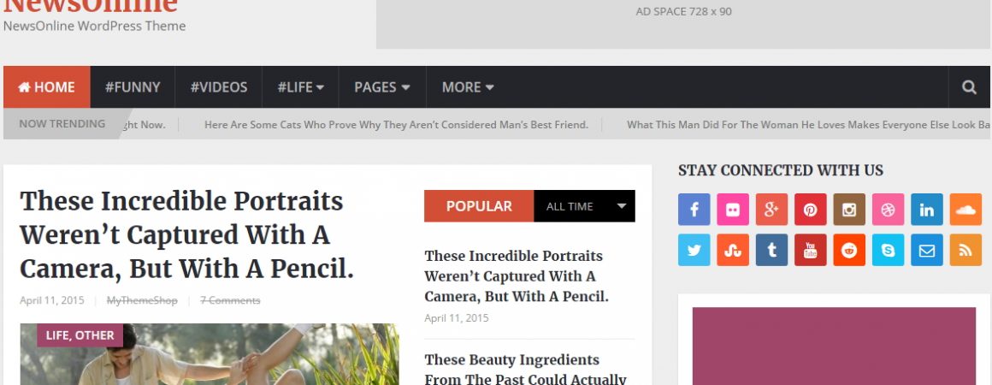Open popular list 'These Incredible Portraits' link
This screenshot has height=385, width=992.
point(517,276)
